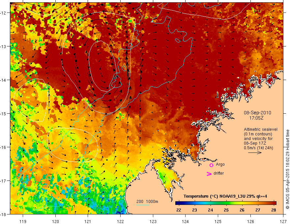
Task: Click the cyan 200 1000m contour line sample
Action: tap(143, 205)
